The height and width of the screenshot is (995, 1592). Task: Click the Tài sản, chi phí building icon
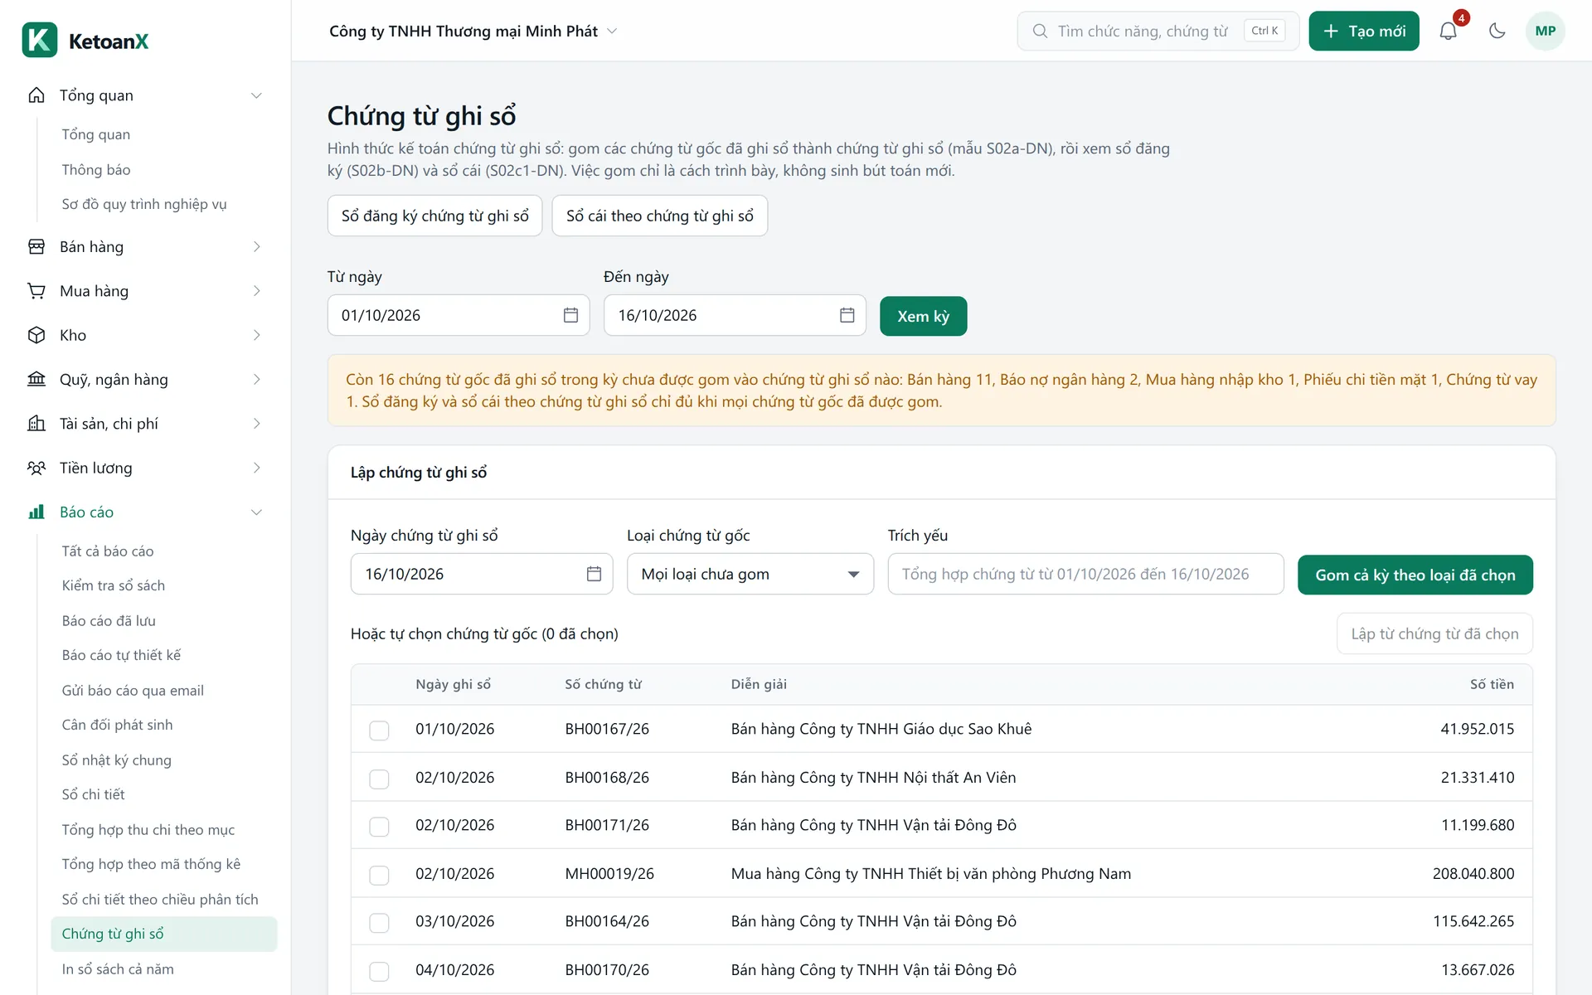click(36, 424)
